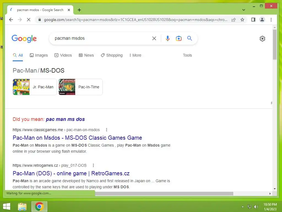This screenshot has width=282, height=212.
Task: Switch to the Videos tab
Action: (63, 55)
